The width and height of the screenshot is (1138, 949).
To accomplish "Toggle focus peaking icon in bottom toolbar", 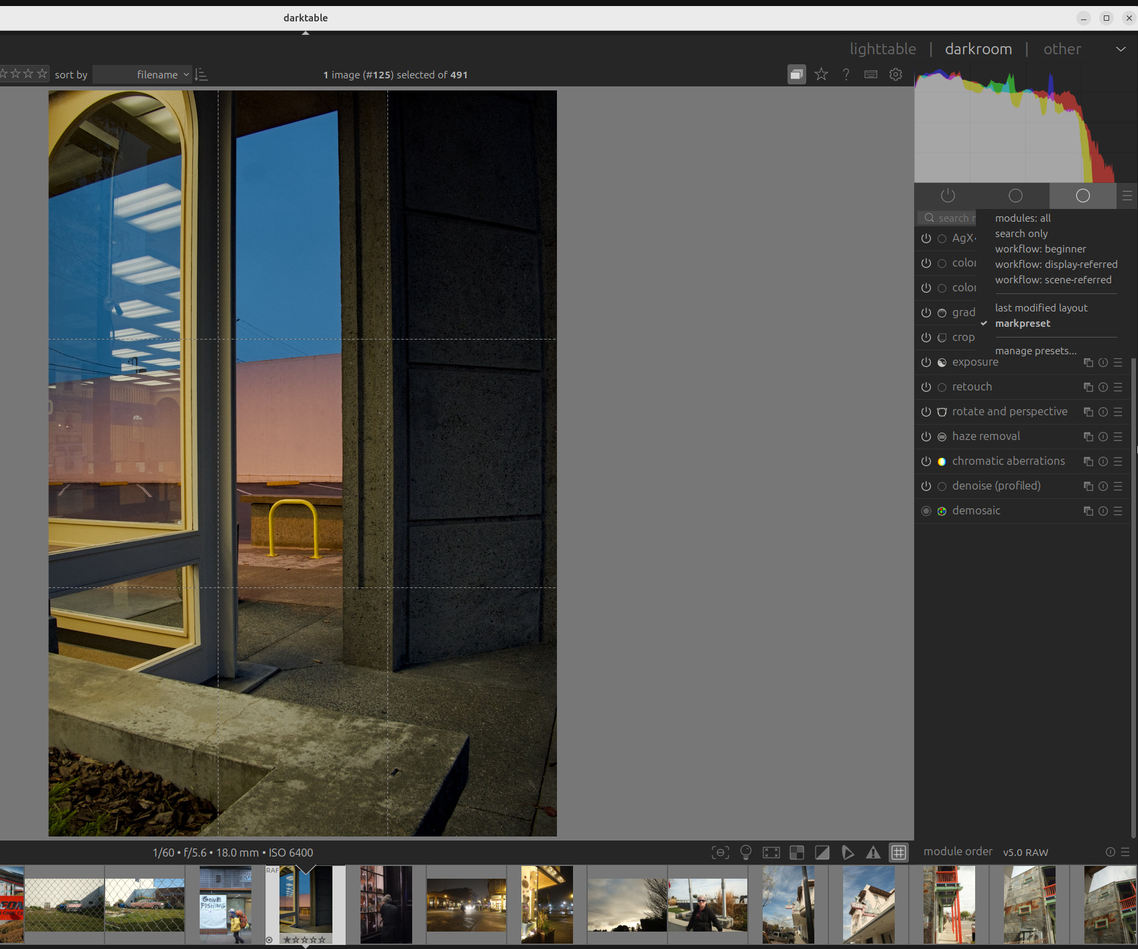I will [x=720, y=853].
